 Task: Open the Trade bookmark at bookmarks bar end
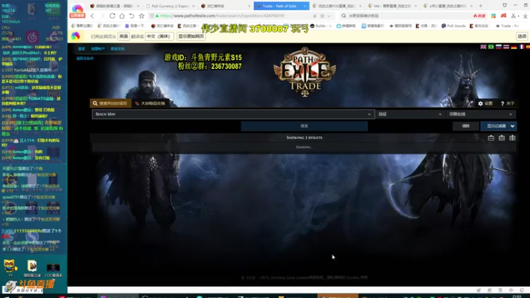[507, 26]
